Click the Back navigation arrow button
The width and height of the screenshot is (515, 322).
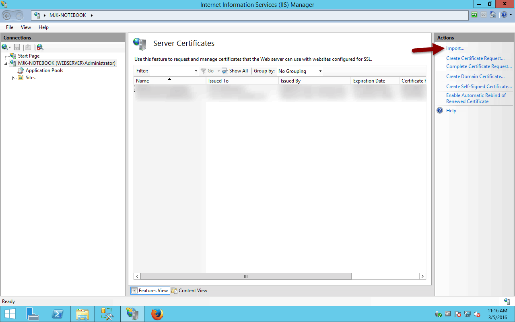[x=7, y=16]
